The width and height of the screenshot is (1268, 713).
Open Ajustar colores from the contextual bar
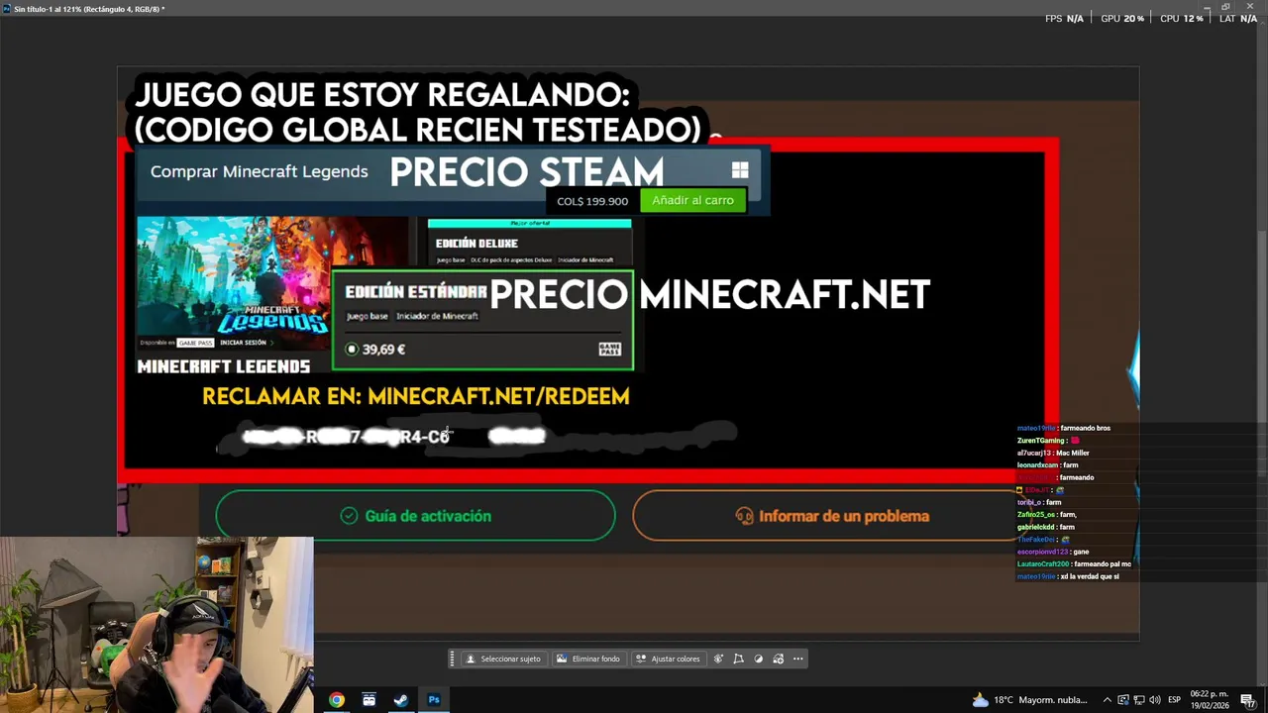668,659
